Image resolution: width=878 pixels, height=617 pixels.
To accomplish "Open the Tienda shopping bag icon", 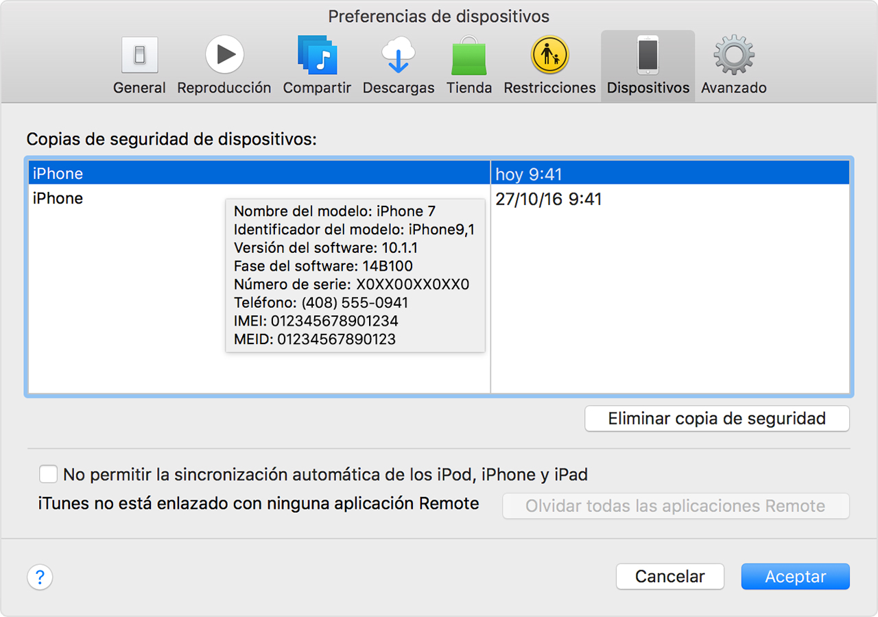I will click(469, 56).
